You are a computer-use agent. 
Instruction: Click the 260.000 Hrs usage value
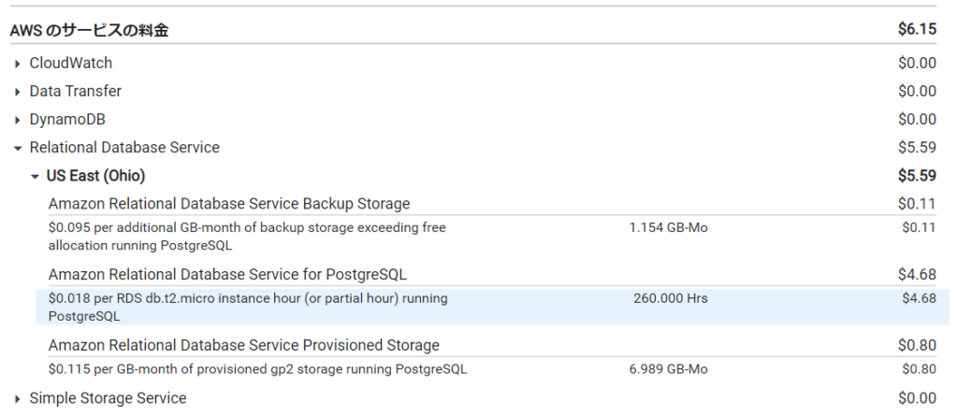pyautogui.click(x=669, y=299)
